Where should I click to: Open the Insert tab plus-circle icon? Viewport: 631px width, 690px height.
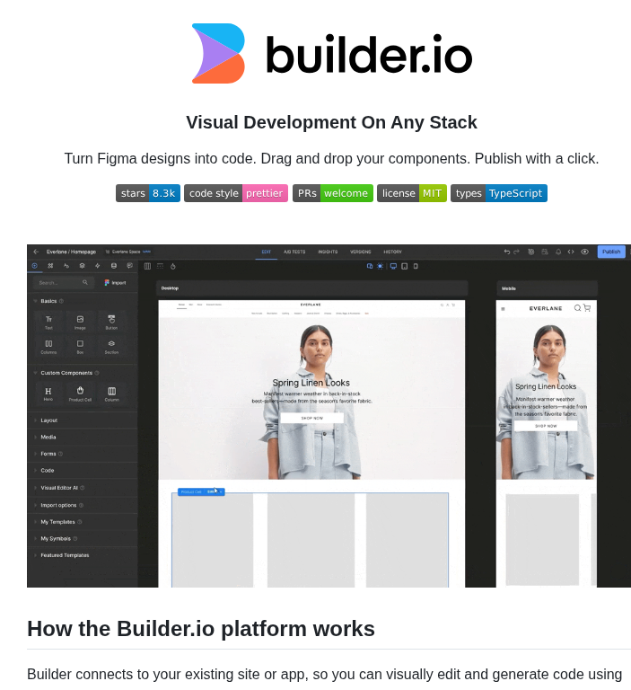pos(35,266)
